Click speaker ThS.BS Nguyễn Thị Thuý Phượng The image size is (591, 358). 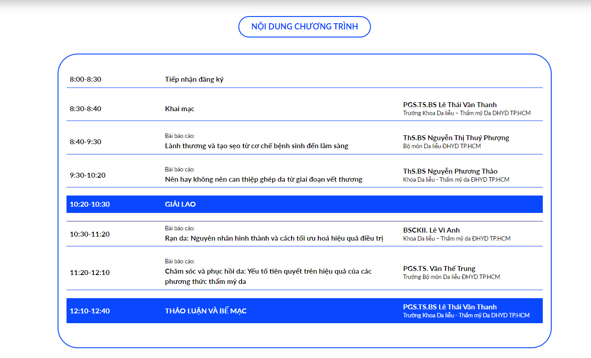456,138
